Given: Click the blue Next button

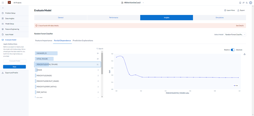Looking at the screenshot, I should click(14, 67).
